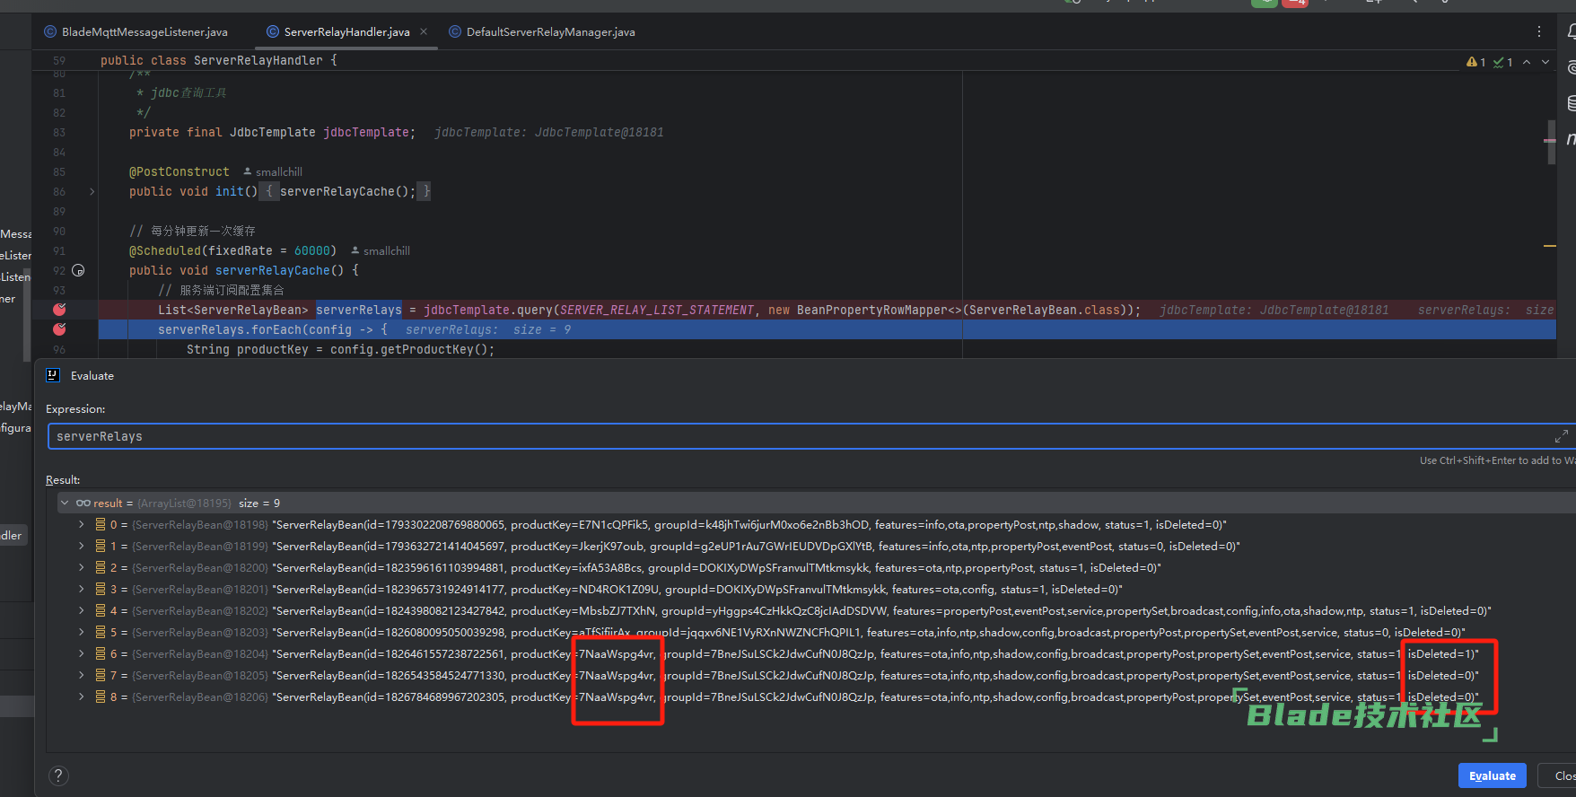Screen dimensions: 1576x797
Task: Click the Java file icon on DefaultServerRelayManager tab
Action: click(x=455, y=31)
